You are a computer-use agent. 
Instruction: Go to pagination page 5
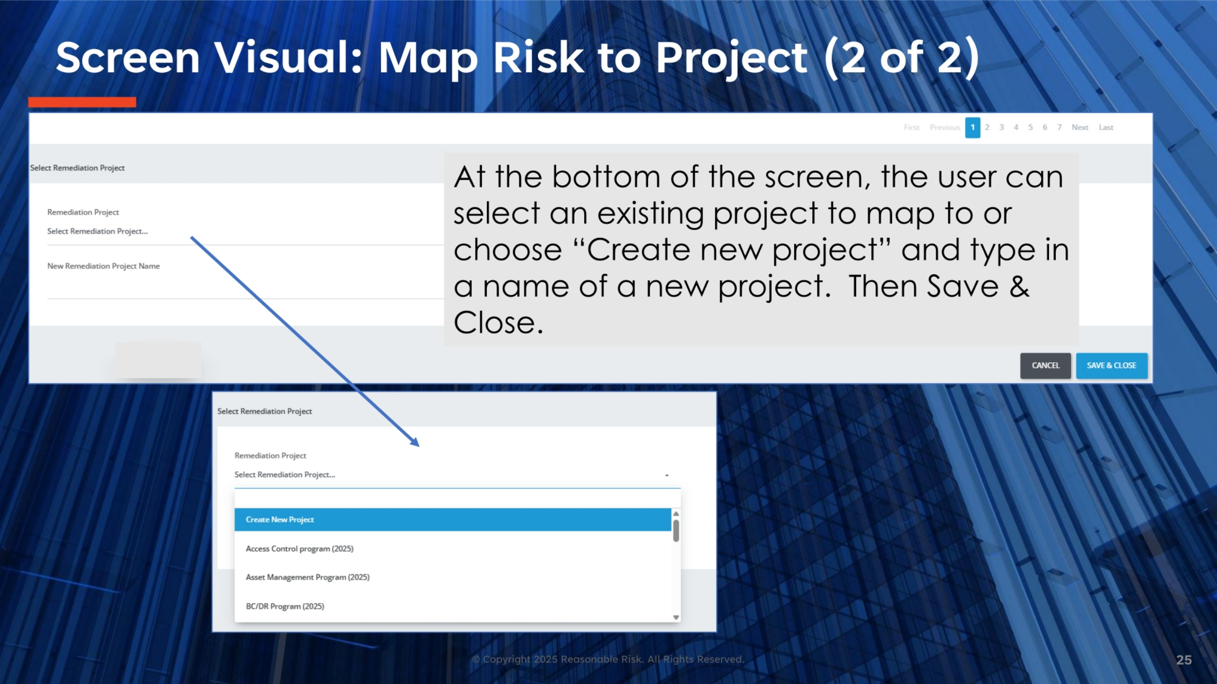(1030, 127)
